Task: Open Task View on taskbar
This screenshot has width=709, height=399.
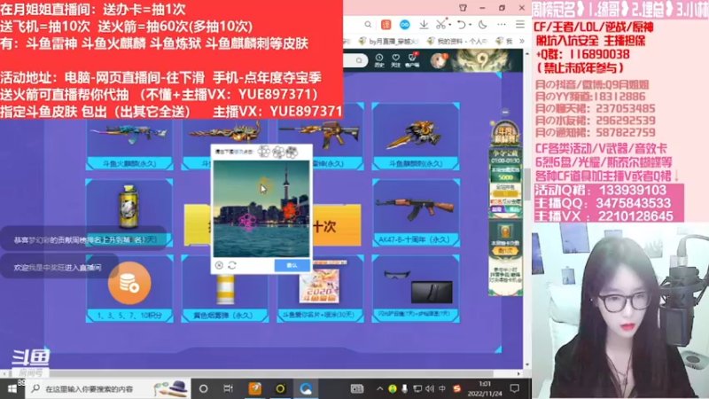Action: pos(229,388)
